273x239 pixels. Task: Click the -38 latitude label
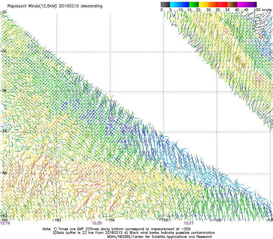[x=3, y=173]
